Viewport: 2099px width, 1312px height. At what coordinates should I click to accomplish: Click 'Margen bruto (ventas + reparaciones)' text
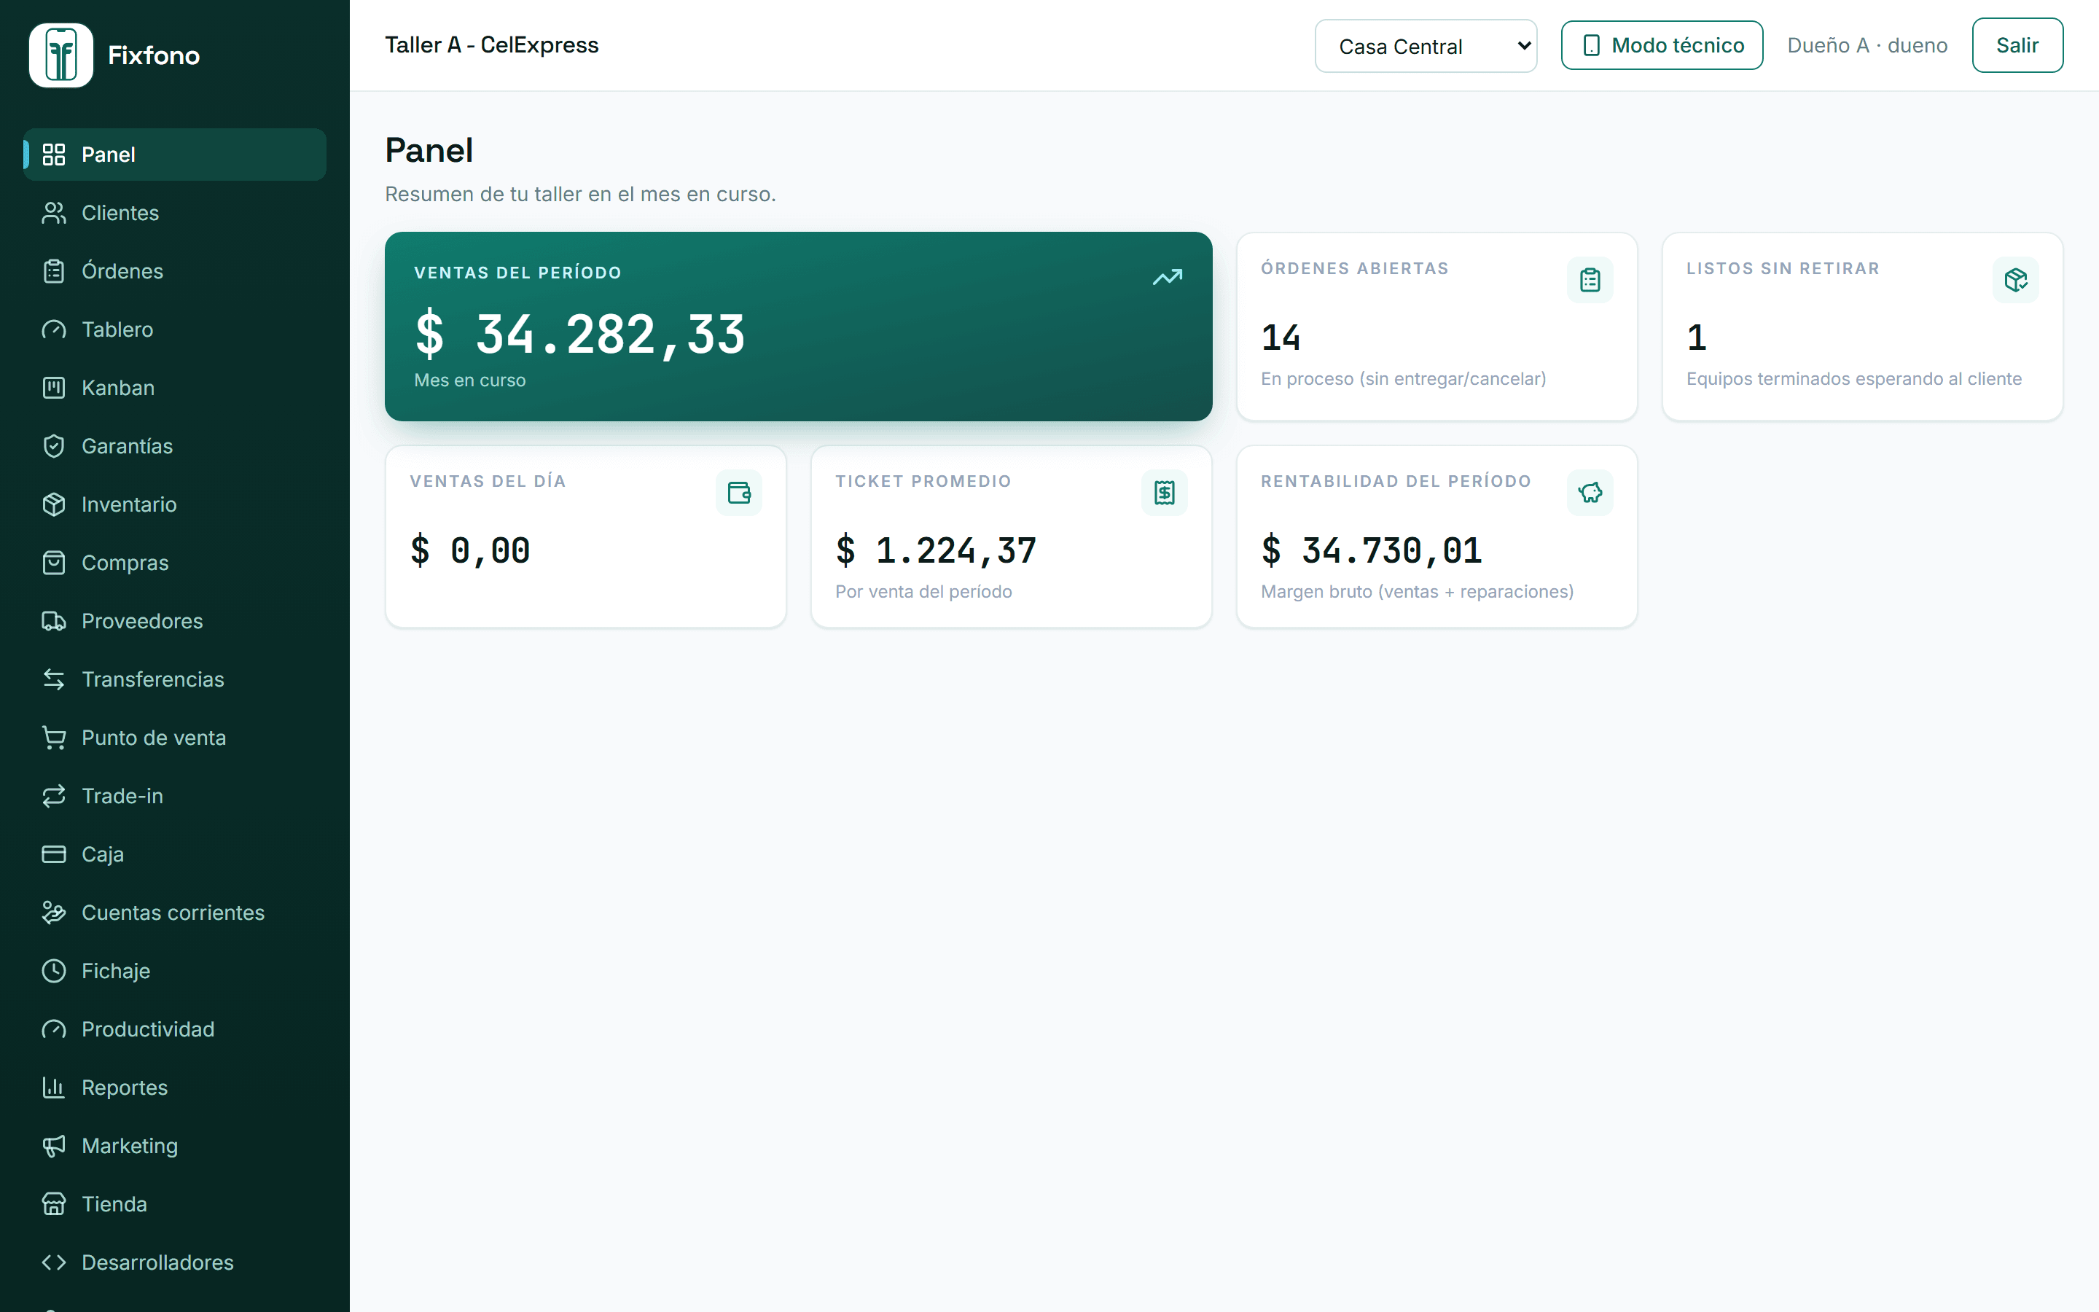[1418, 591]
